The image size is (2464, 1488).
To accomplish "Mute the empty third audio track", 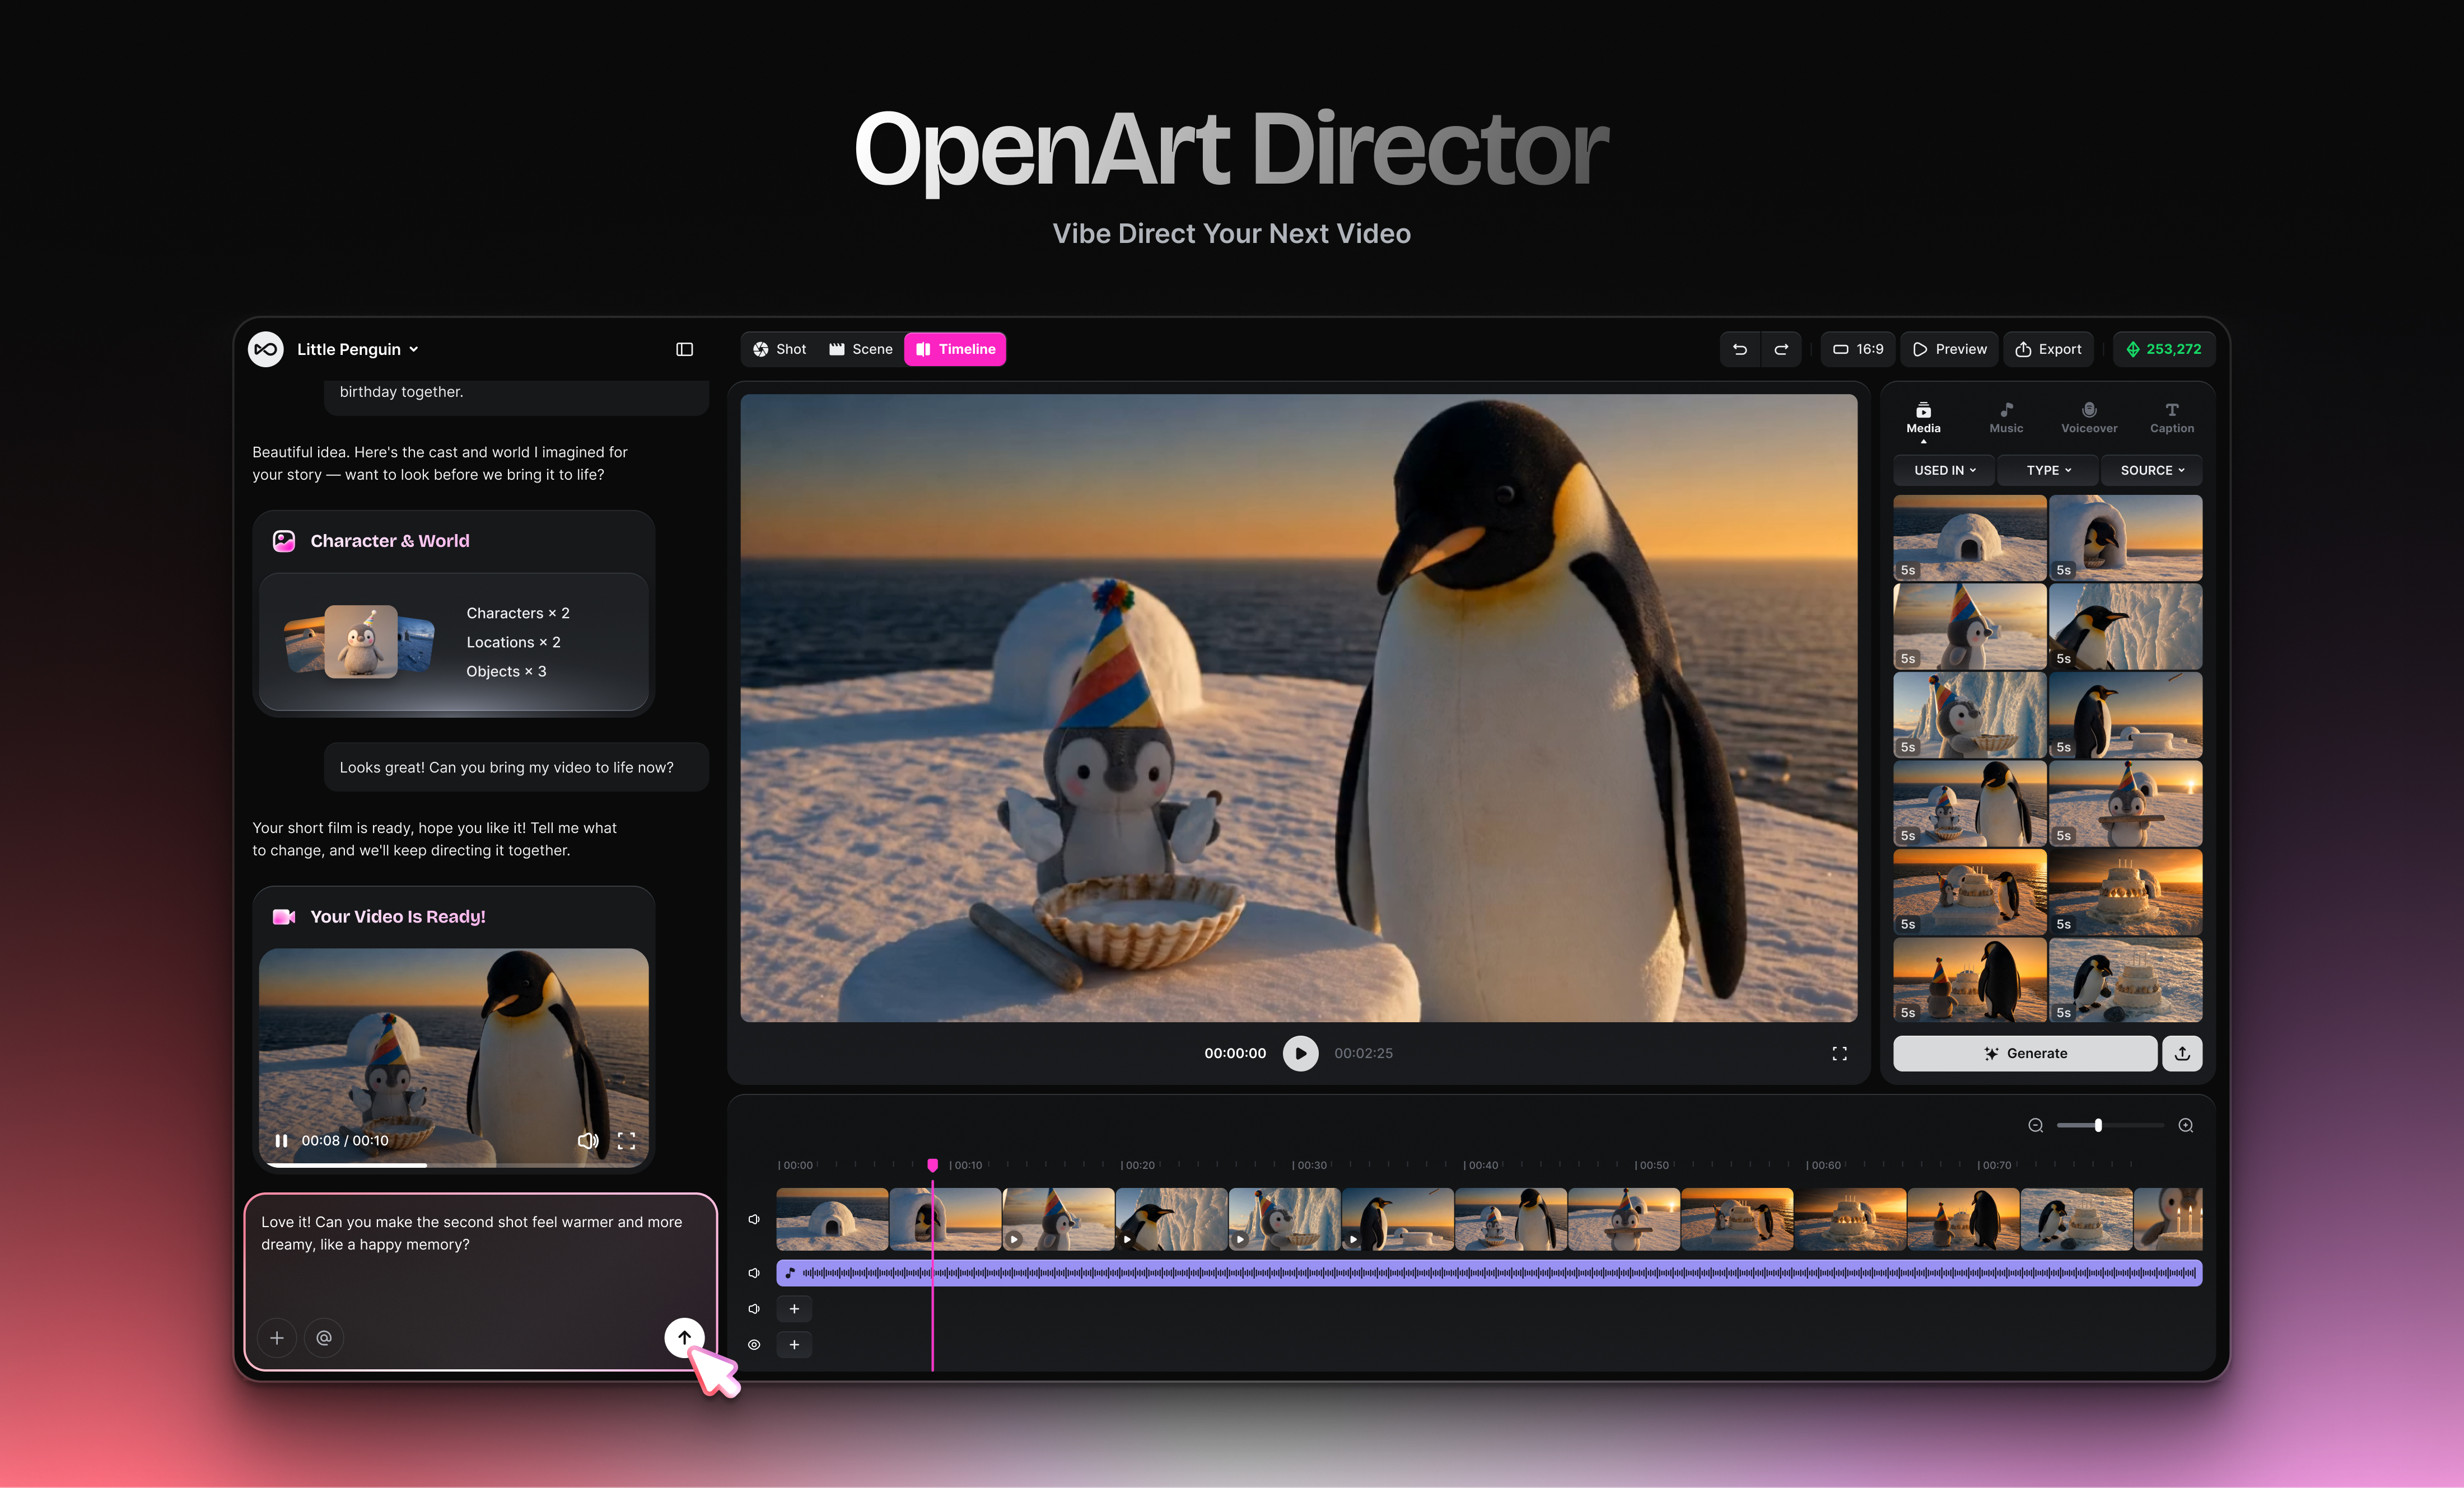I will coord(754,1309).
